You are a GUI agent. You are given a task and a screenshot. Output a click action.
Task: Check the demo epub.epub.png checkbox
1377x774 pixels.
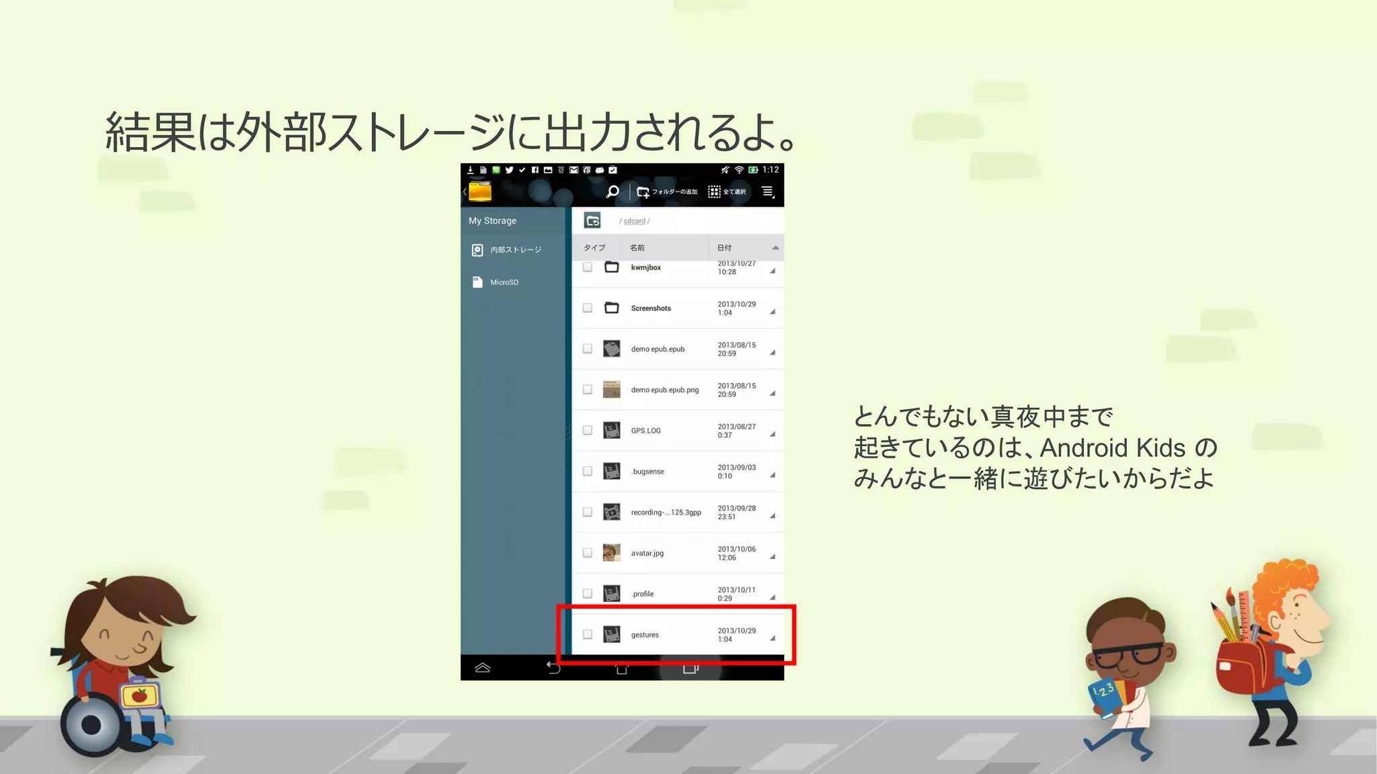(588, 390)
